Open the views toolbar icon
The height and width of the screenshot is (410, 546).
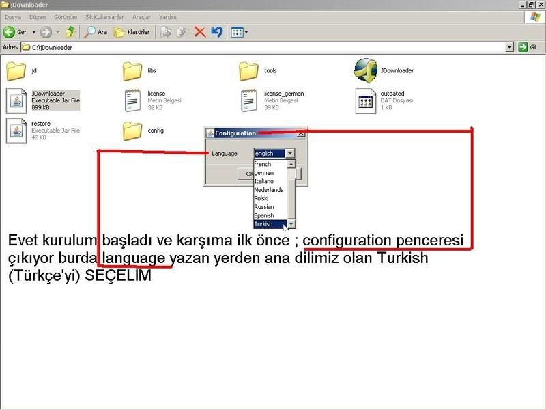coord(237,32)
